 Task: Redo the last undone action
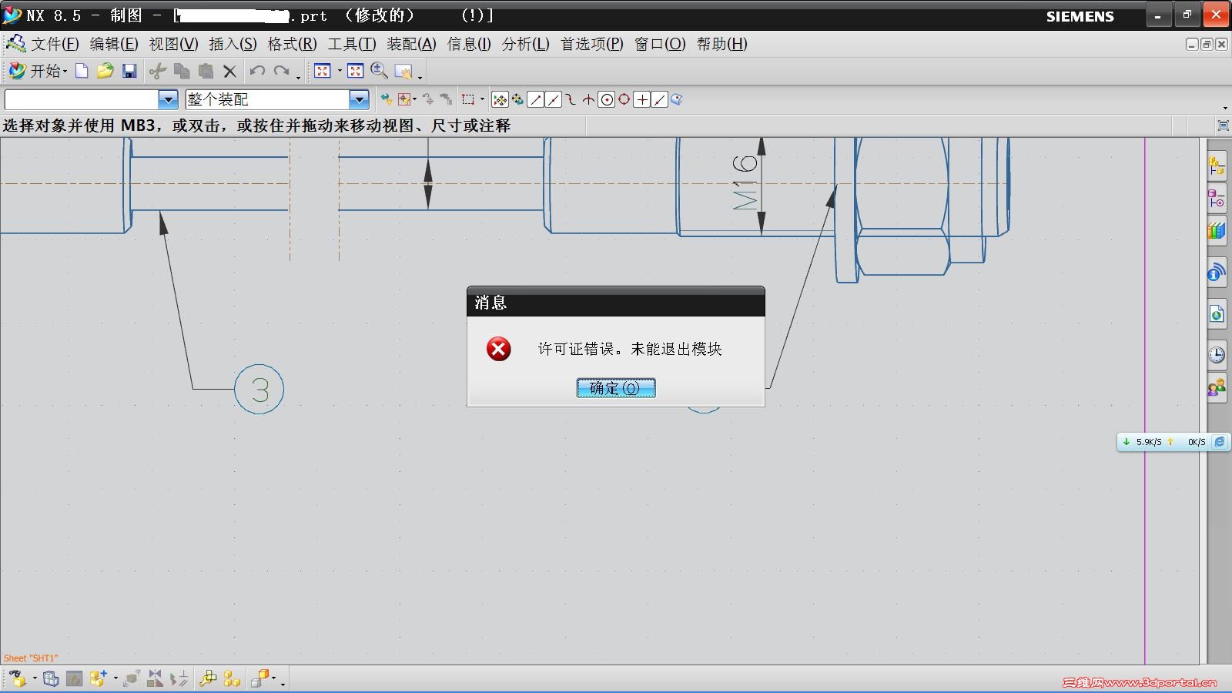(x=282, y=72)
